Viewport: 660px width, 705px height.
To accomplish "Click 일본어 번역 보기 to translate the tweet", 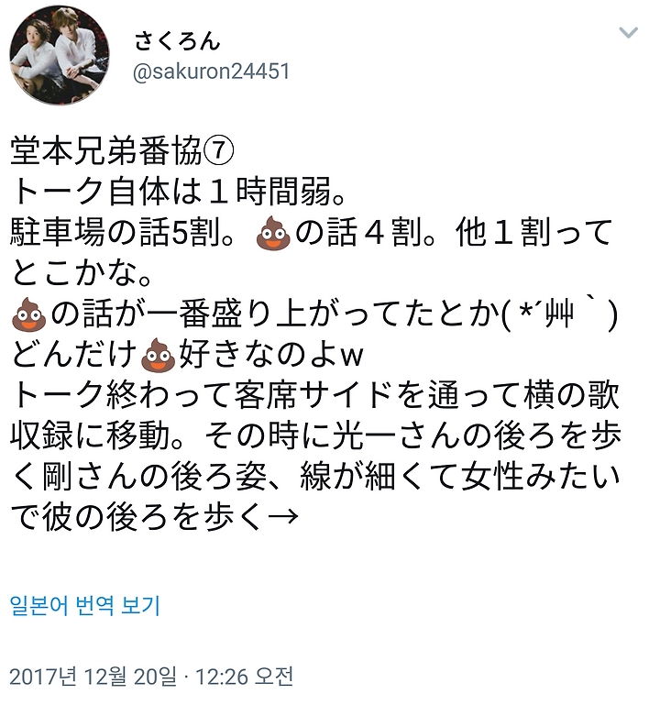I will pos(85,606).
